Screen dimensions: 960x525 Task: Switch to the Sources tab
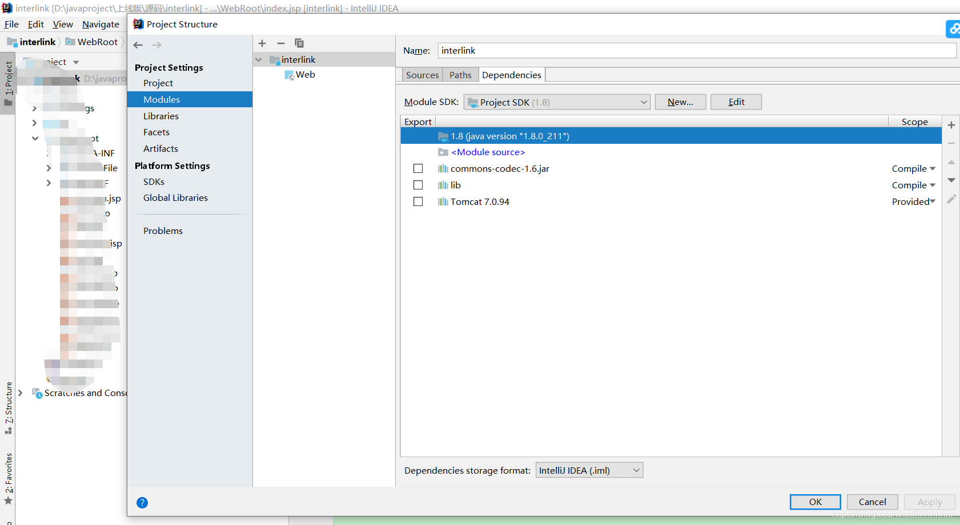[422, 75]
